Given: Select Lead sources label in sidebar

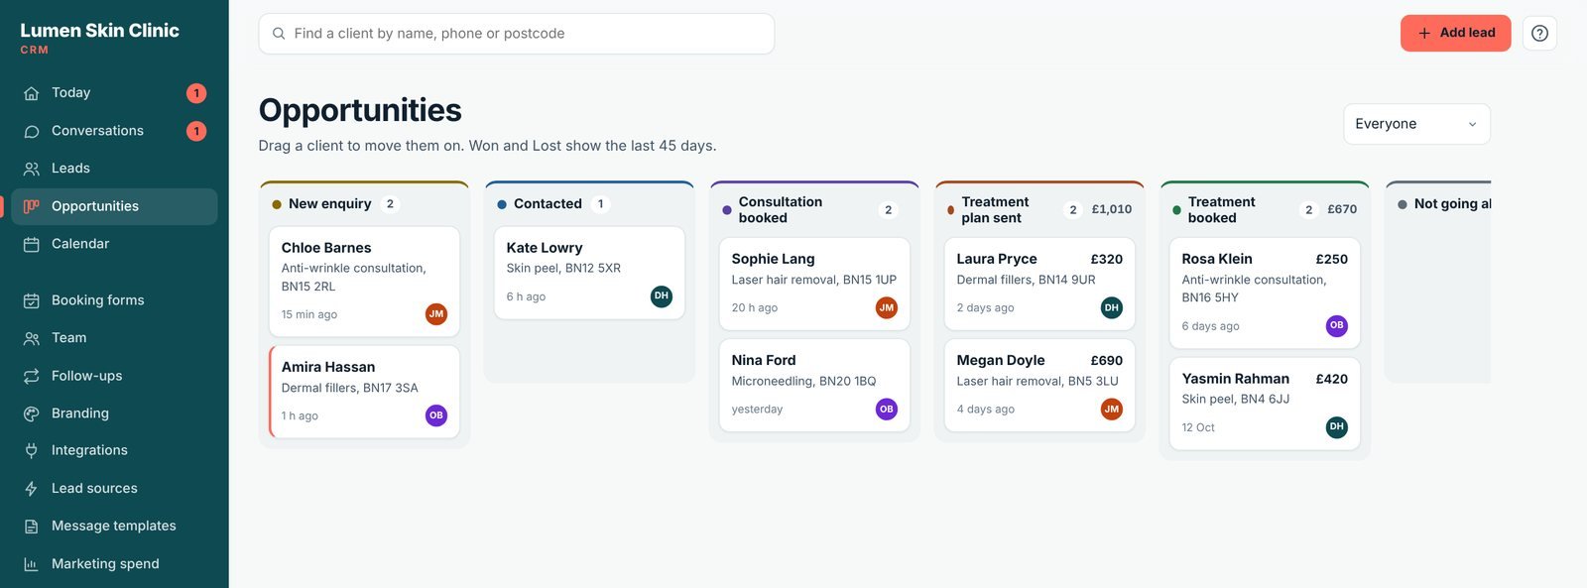Looking at the screenshot, I should point(94,489).
